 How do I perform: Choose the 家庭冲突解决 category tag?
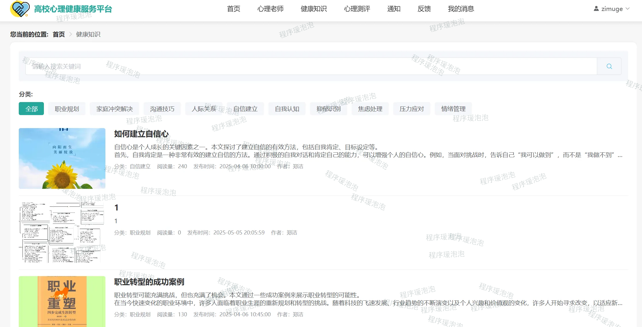click(114, 109)
